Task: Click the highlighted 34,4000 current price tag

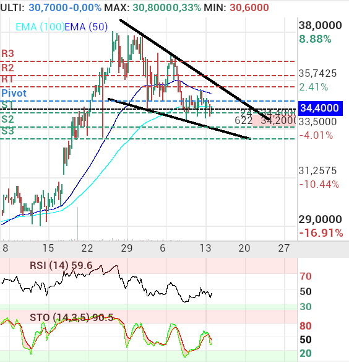Action: pyautogui.click(x=321, y=108)
